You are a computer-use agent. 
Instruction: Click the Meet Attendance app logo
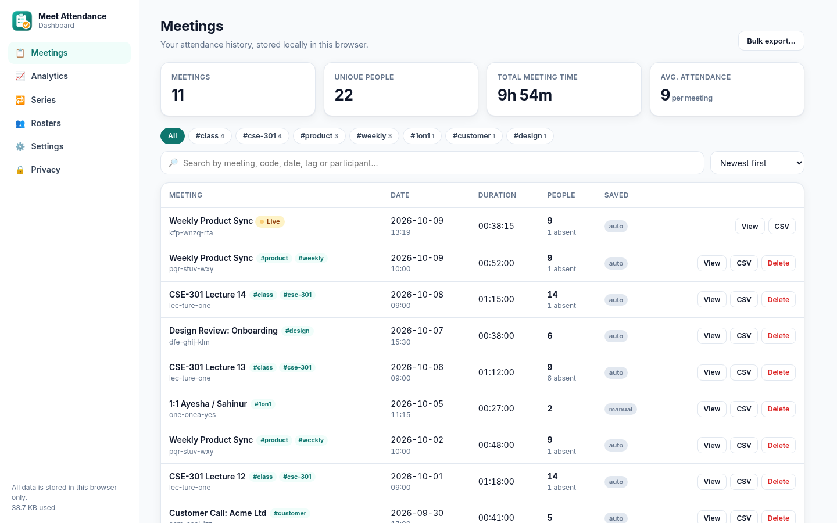22,21
